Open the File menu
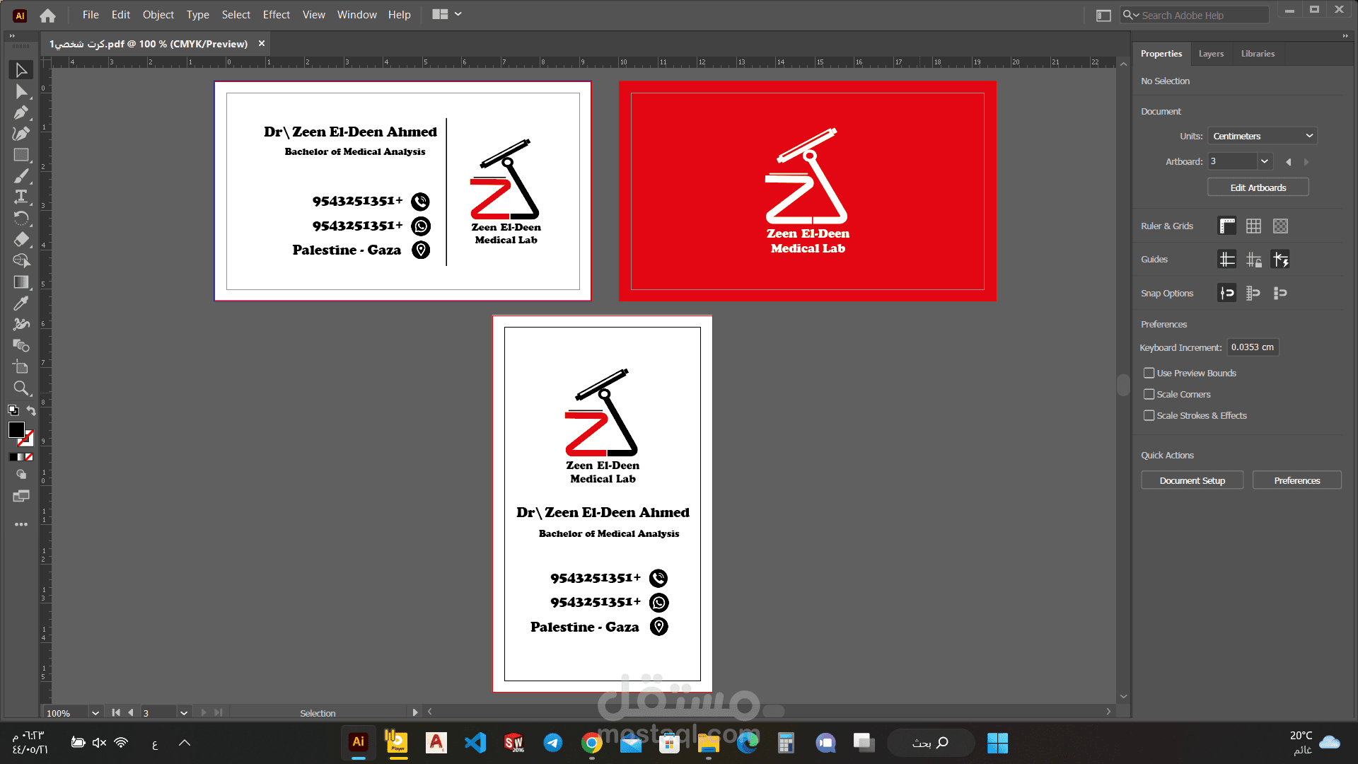1358x764 pixels. [91, 14]
